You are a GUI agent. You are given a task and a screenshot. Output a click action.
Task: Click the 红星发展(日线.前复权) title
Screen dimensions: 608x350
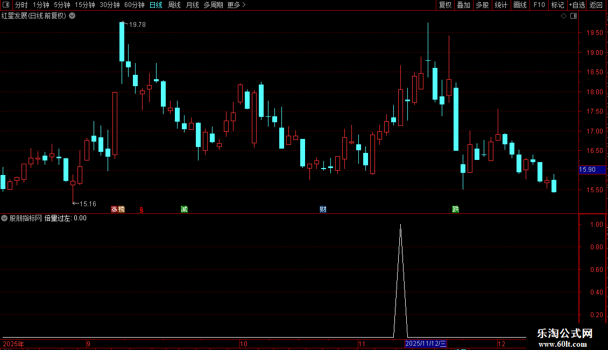click(x=34, y=16)
